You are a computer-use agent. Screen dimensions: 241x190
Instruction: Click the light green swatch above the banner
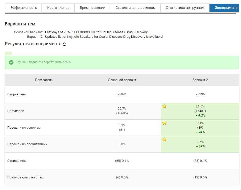click(8, 53)
